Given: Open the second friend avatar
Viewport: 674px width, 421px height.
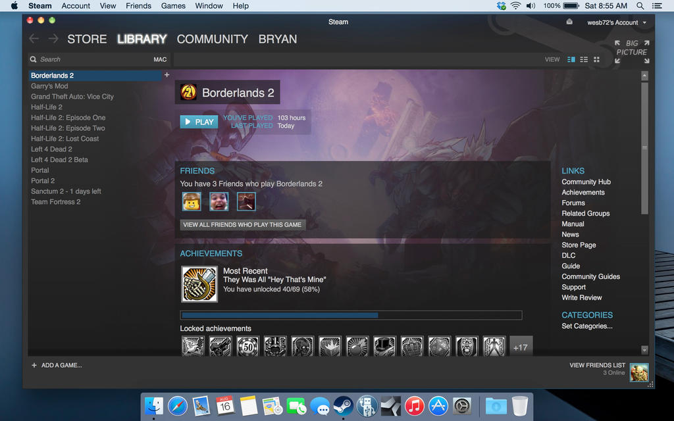Looking at the screenshot, I should click(219, 201).
